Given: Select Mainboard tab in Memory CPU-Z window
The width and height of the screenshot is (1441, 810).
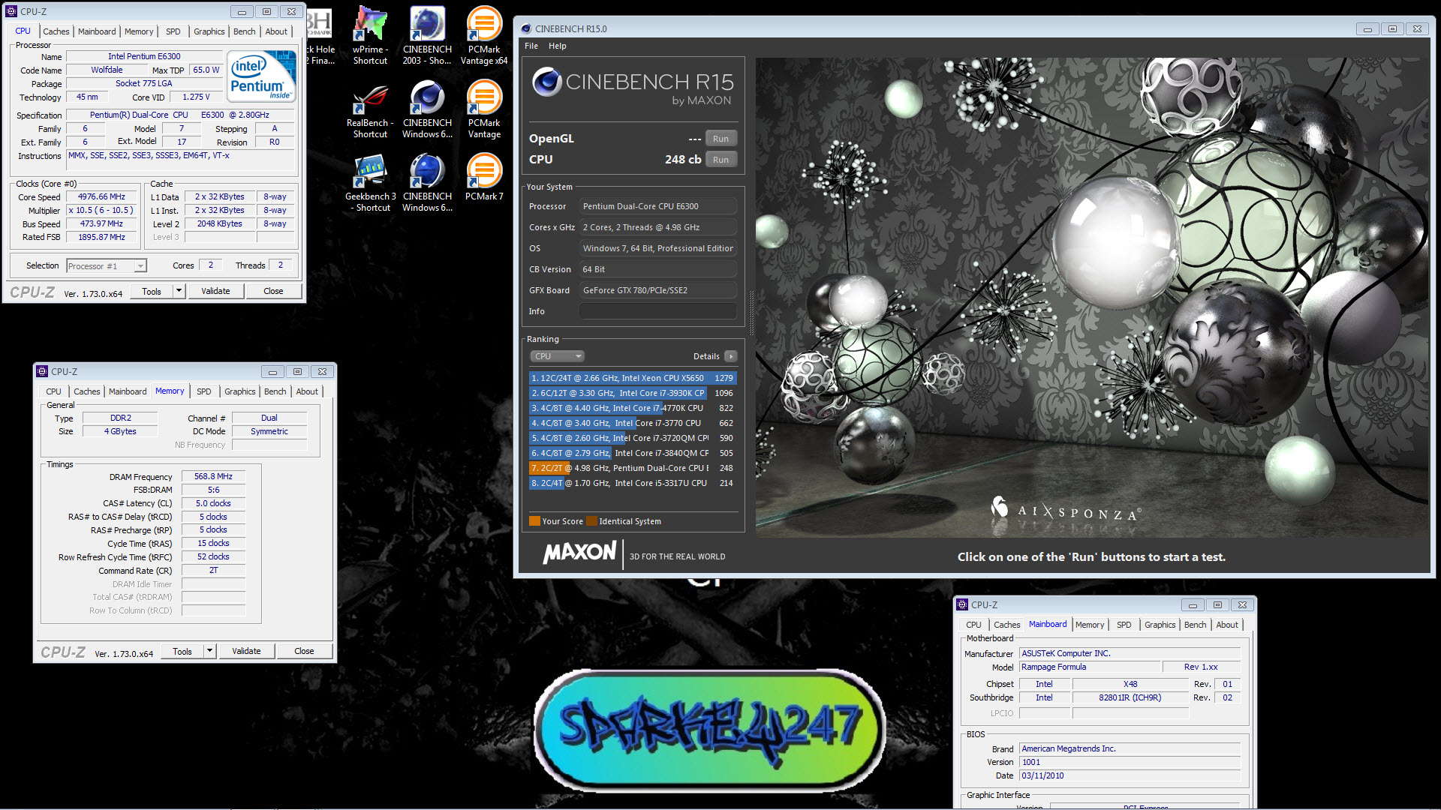Looking at the screenshot, I should pos(128,391).
